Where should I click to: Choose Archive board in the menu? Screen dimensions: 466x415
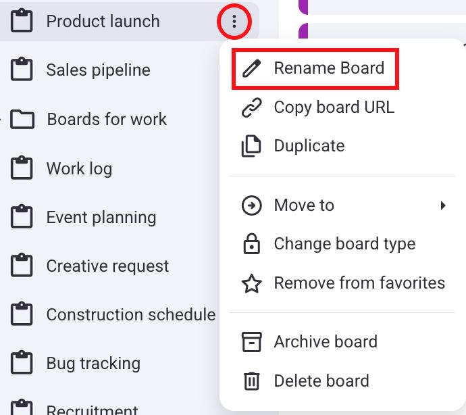[325, 342]
